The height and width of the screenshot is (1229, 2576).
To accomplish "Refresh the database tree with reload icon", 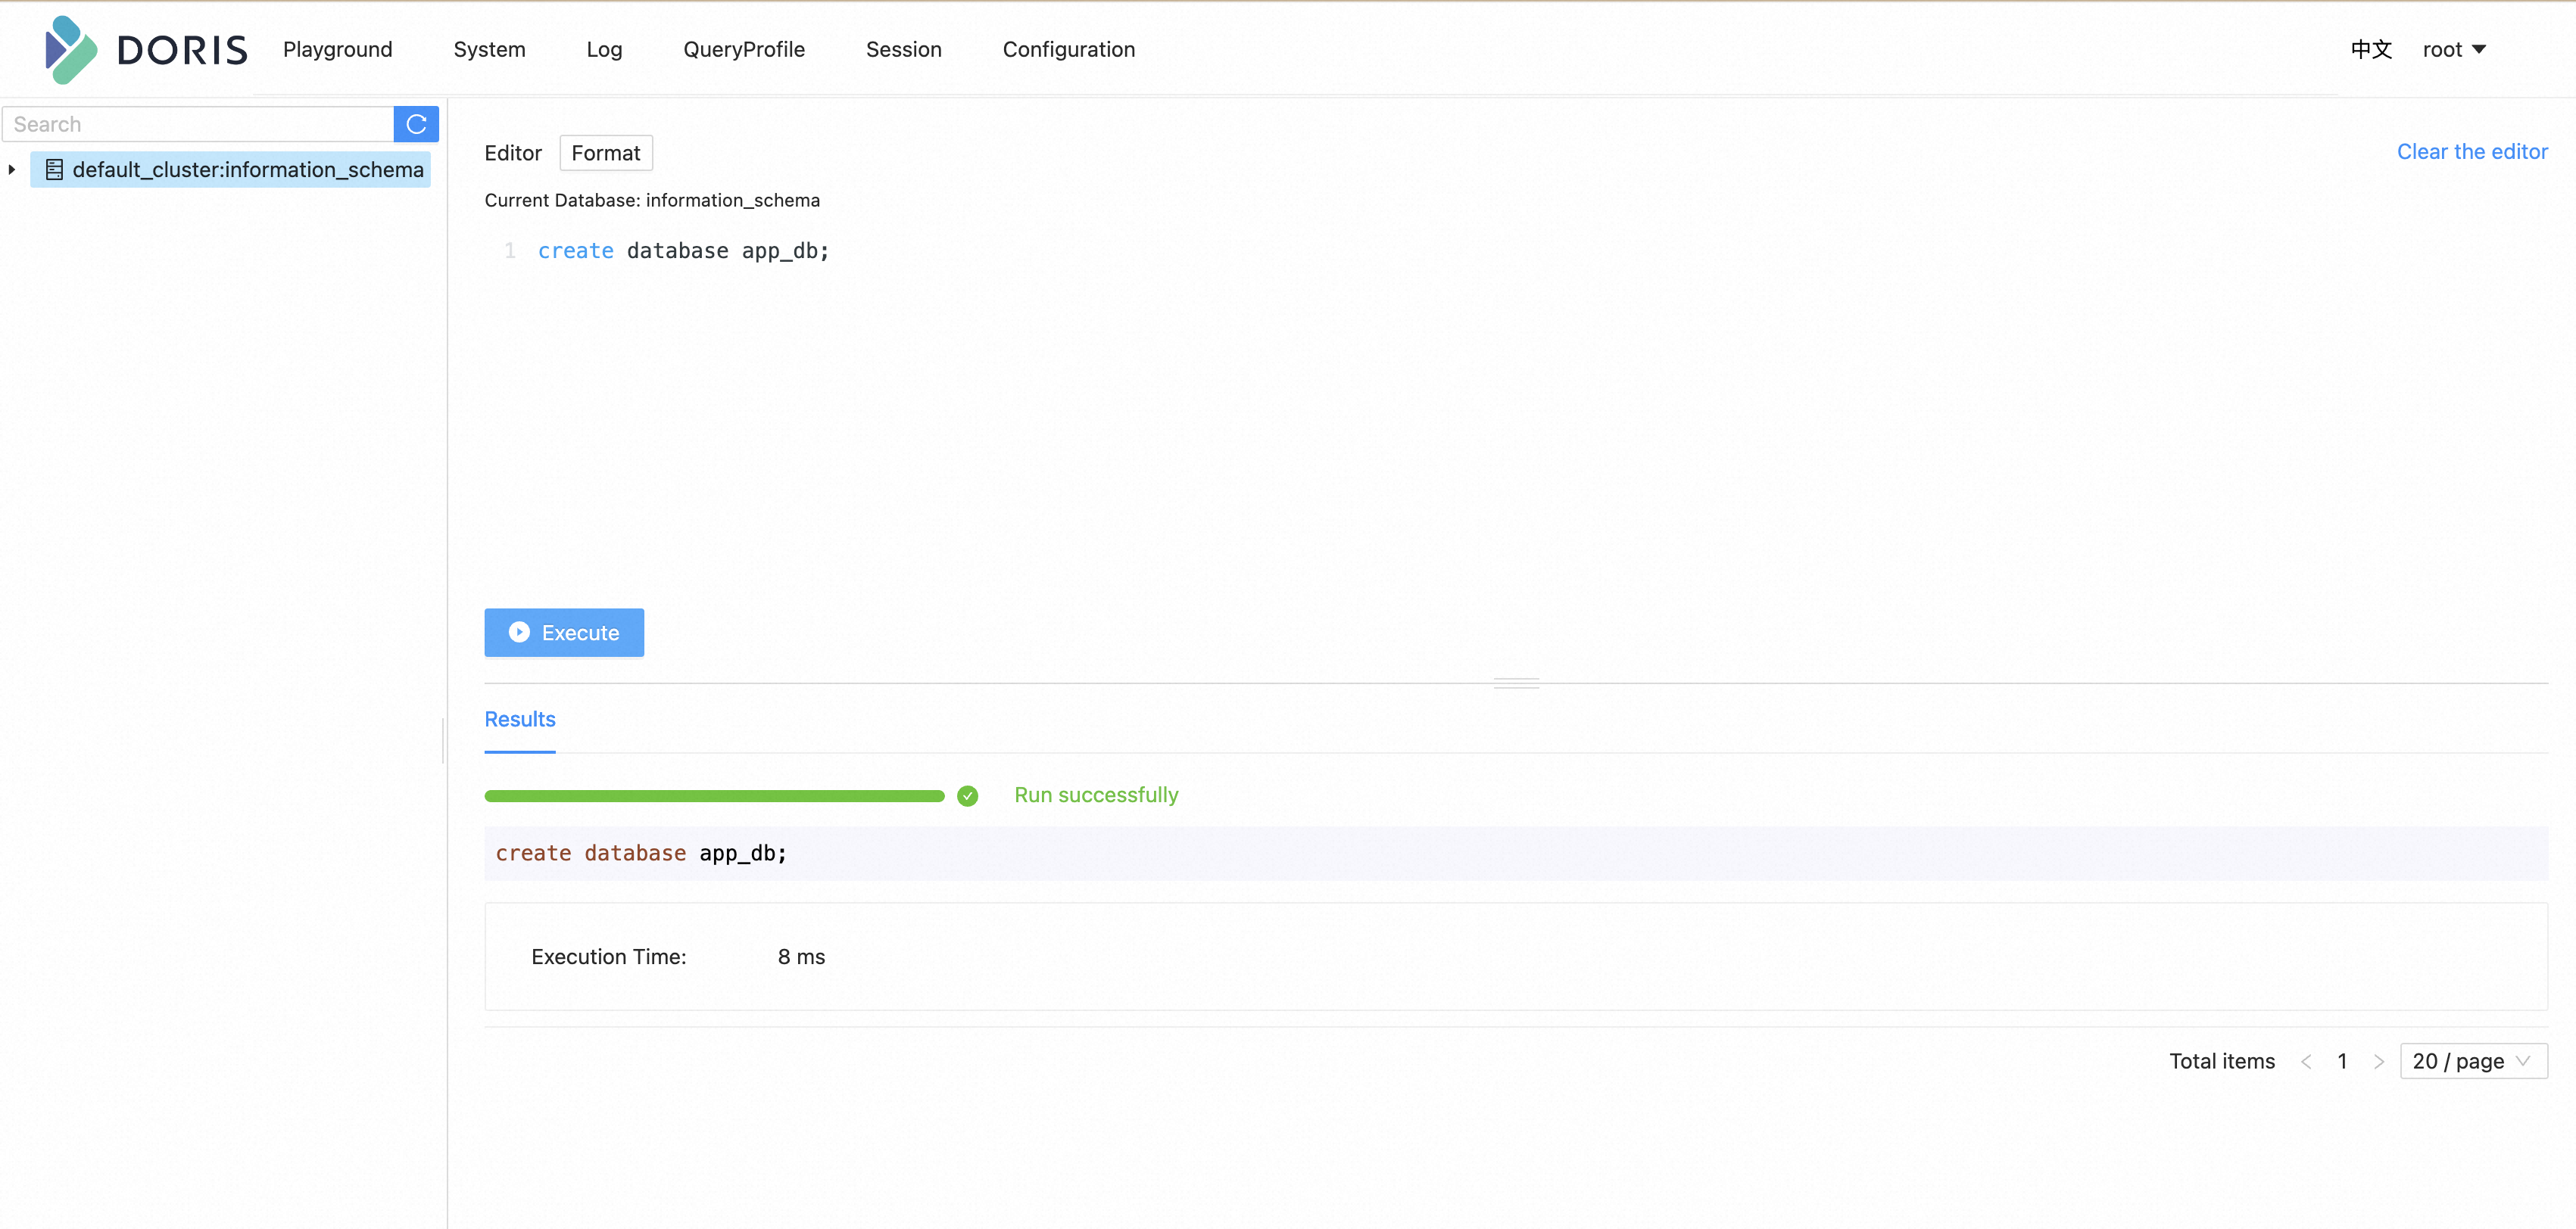I will tap(416, 124).
